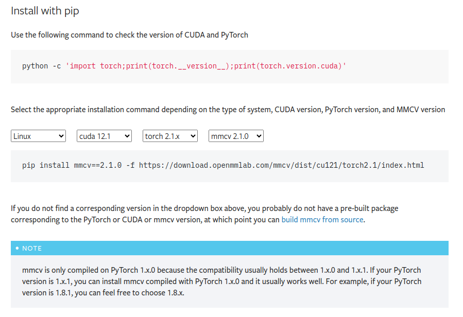Expand the mmcv 2.1.0 version dropdown
The width and height of the screenshot is (463, 317).
pos(236,136)
